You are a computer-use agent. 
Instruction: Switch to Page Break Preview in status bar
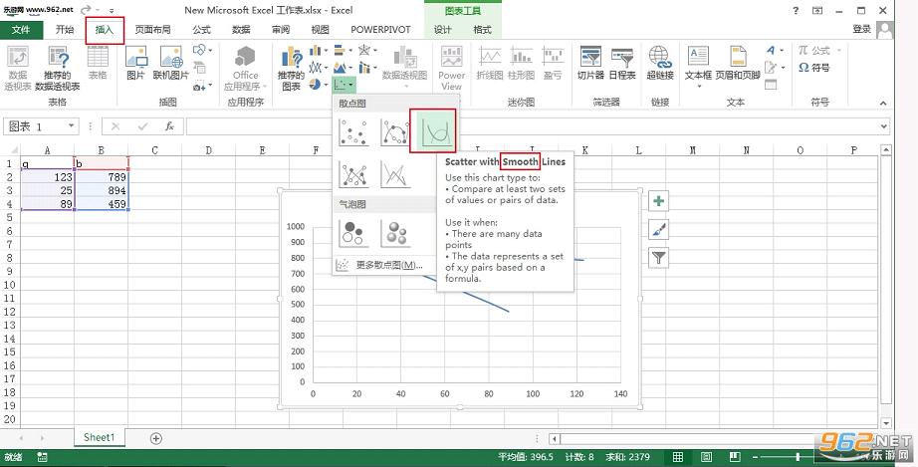click(x=735, y=457)
